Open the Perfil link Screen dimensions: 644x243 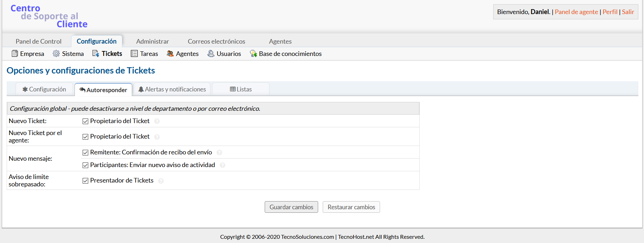click(610, 12)
